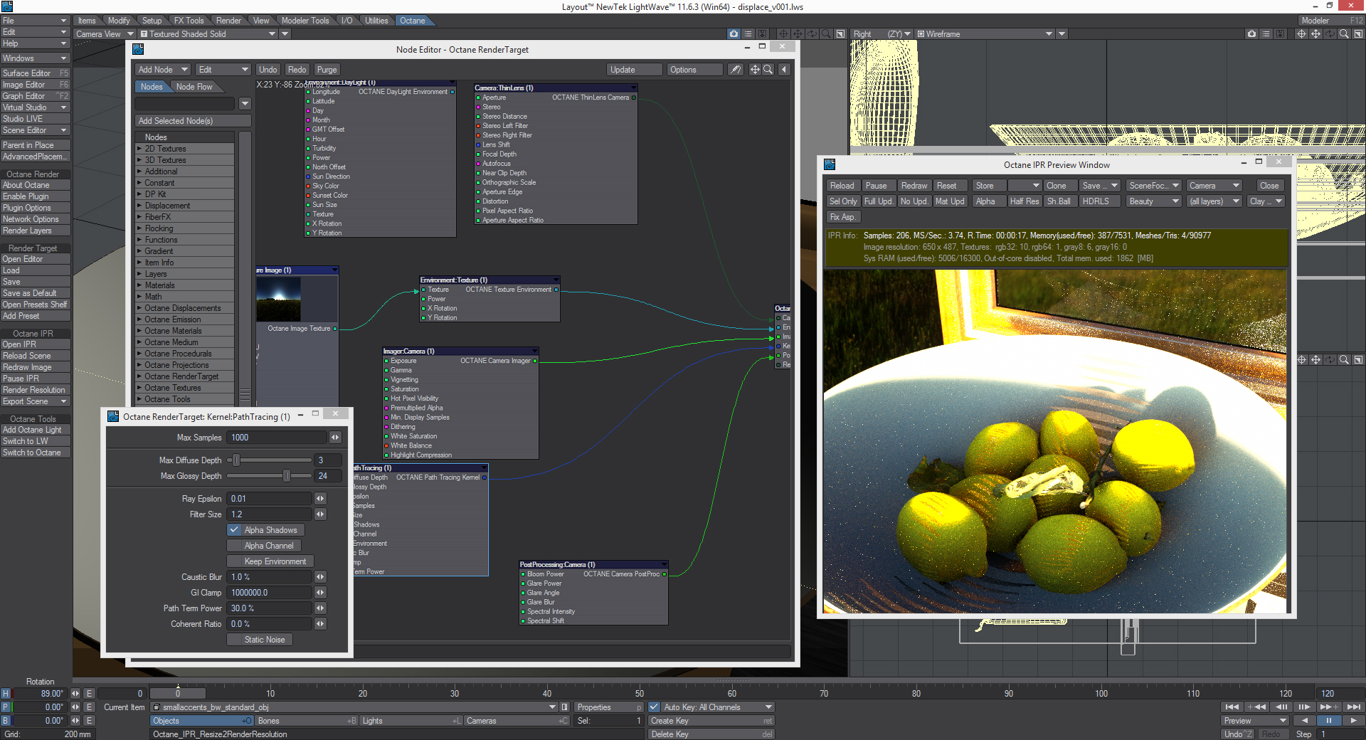Open the File menu

point(34,21)
